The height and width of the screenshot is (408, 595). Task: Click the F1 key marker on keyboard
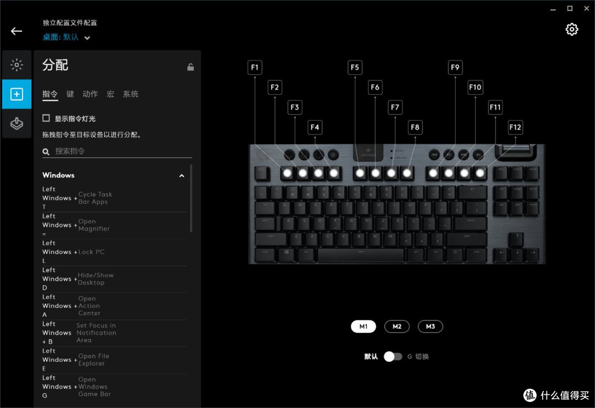tap(287, 173)
